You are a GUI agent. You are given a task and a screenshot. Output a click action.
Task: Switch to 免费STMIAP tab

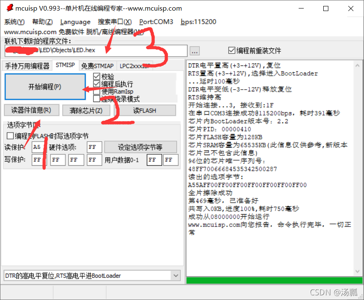97,66
